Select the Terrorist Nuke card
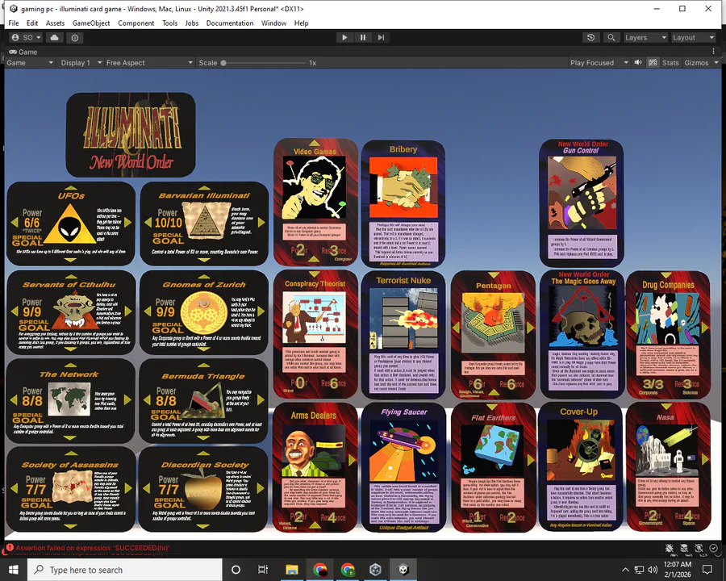Viewport: 726px width, 581px height. 403,335
